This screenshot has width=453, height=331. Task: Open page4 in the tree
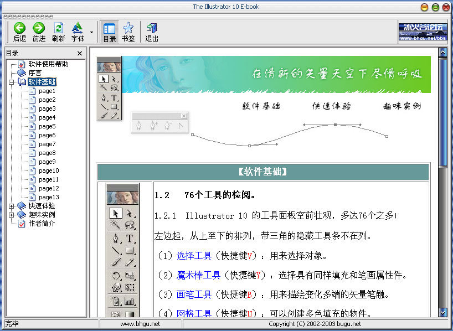click(x=47, y=117)
